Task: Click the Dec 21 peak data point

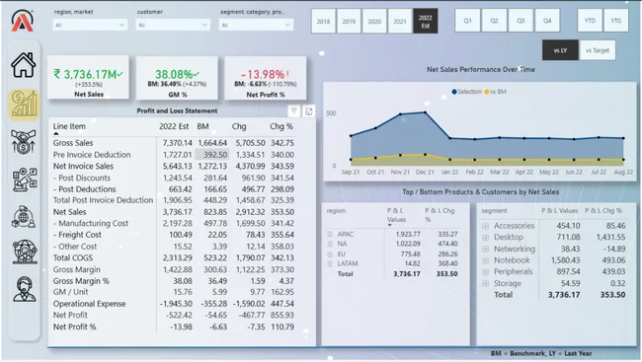Action: point(425,112)
